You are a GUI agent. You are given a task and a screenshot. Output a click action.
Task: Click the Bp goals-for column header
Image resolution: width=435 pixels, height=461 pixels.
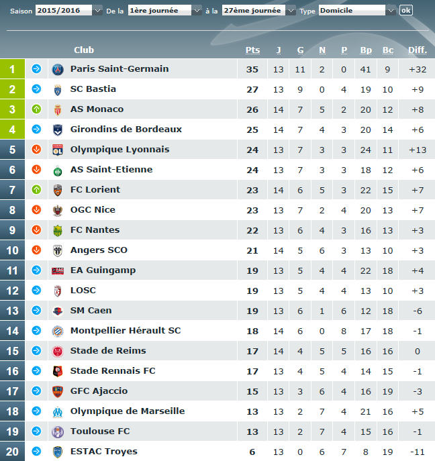(x=366, y=50)
